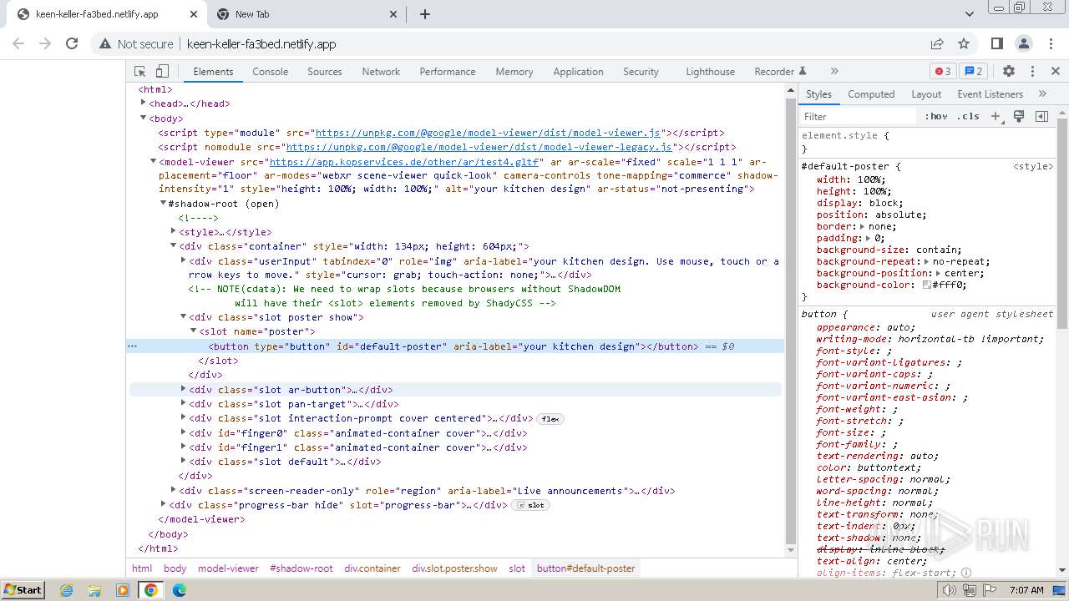Show the 3 errors counter
1069x601 pixels.
(943, 72)
